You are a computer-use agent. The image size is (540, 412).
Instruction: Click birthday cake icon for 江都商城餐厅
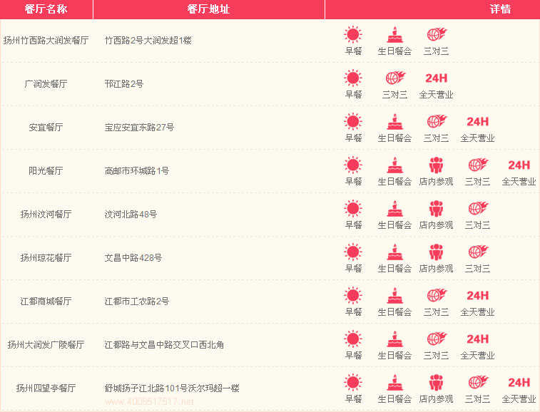(394, 295)
